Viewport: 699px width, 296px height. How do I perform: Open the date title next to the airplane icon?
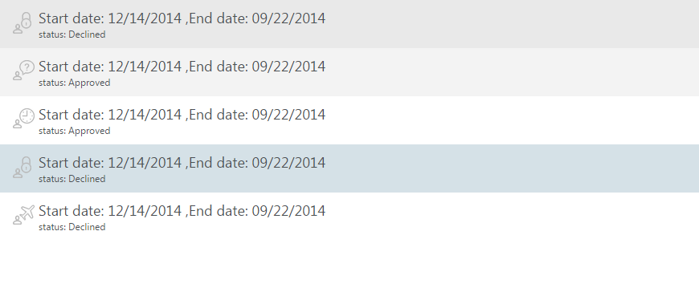point(182,210)
